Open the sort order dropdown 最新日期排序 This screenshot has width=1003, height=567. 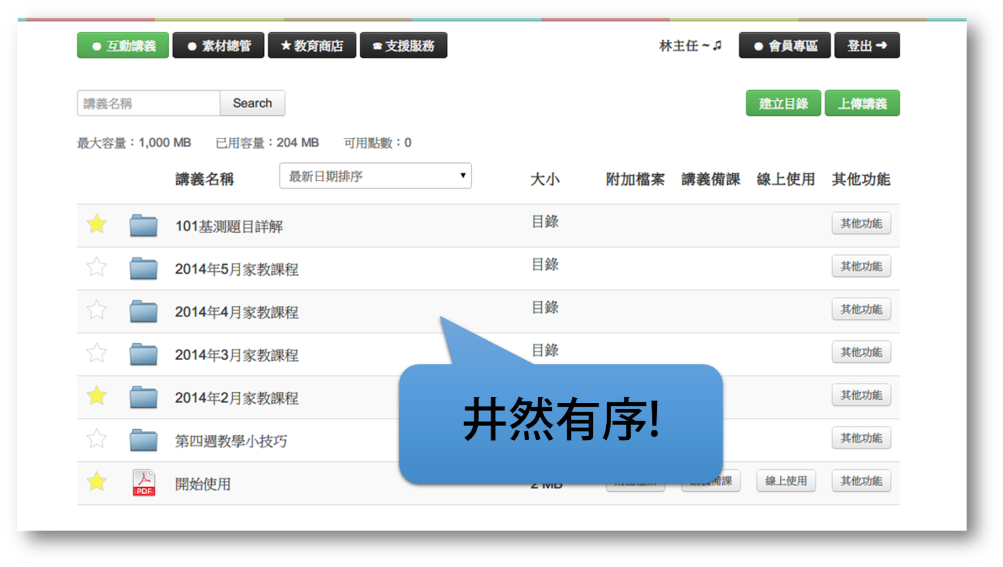(x=375, y=176)
